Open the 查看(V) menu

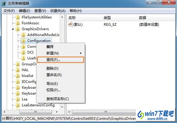click(x=40, y=11)
